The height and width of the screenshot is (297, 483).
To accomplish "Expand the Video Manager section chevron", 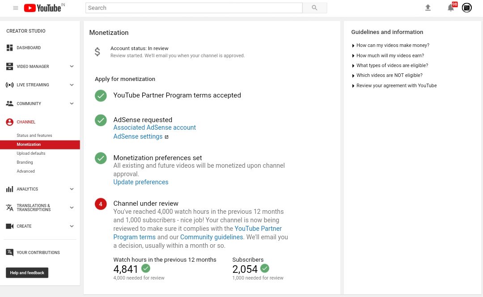I will [x=72, y=66].
